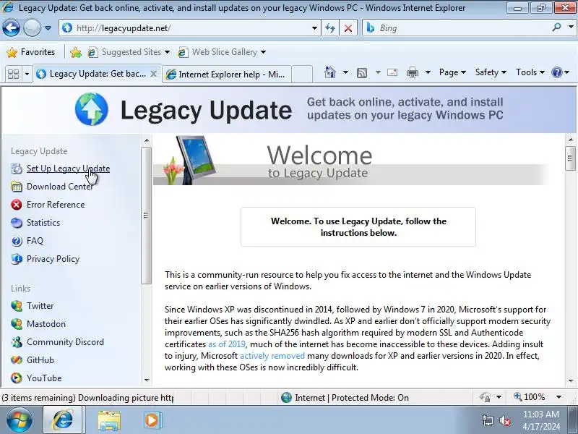The height and width of the screenshot is (434, 578).
Task: Open the Windows Start orb
Action: coord(20,420)
